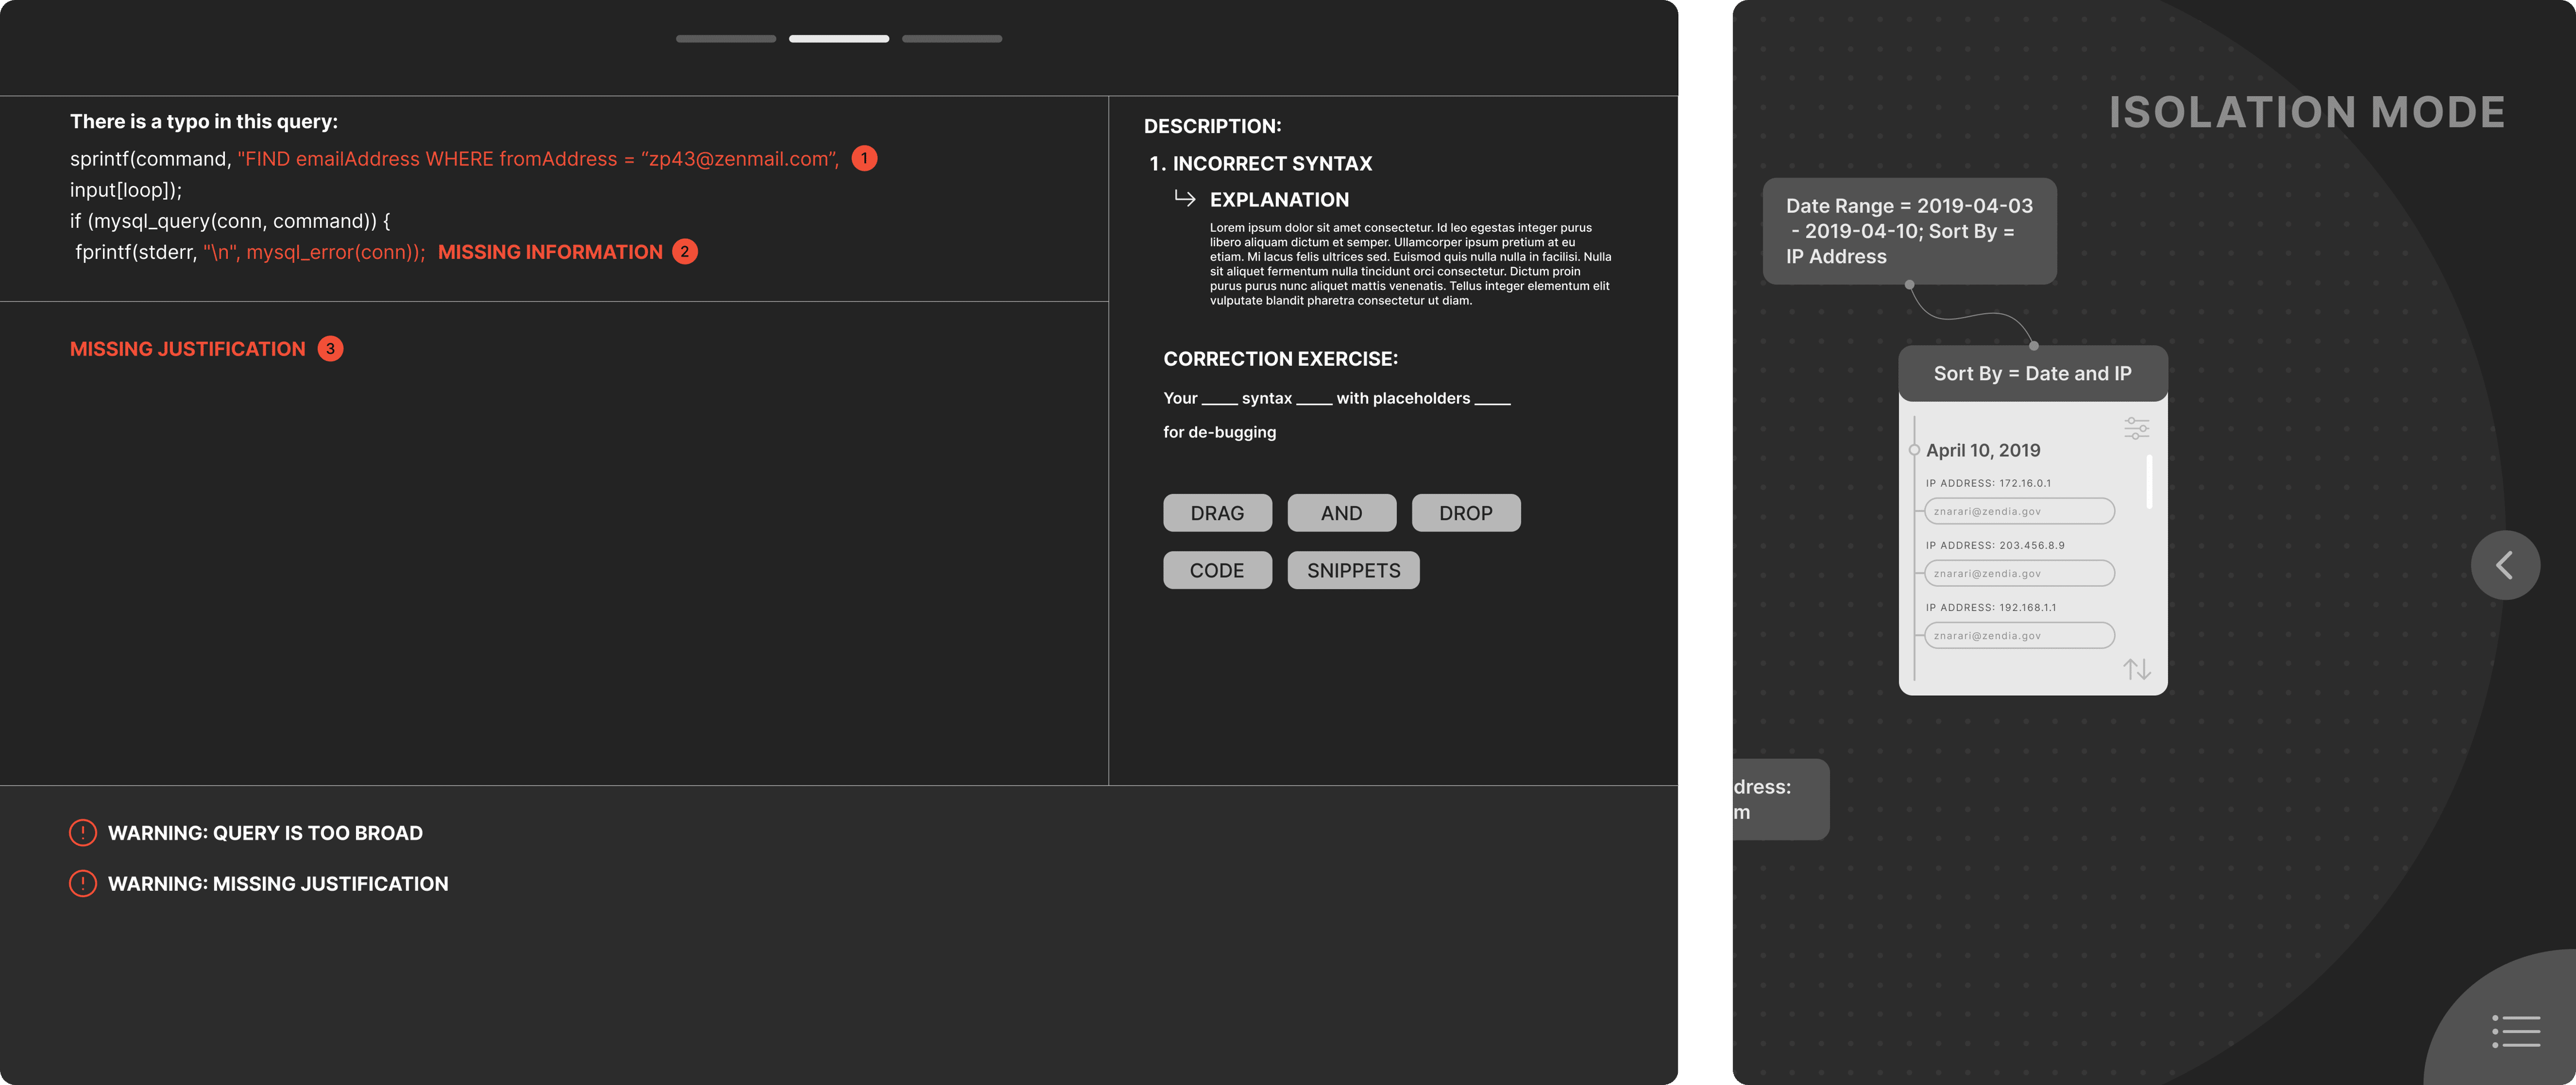This screenshot has height=1085, width=2576.
Task: Click the DESCRIPTION: heading
Action: [1212, 126]
